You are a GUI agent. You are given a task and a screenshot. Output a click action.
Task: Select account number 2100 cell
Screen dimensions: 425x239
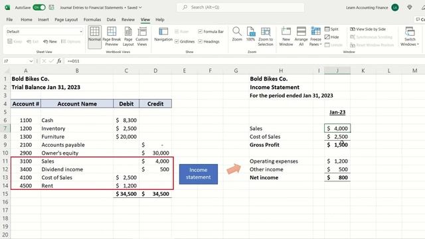tap(26, 145)
